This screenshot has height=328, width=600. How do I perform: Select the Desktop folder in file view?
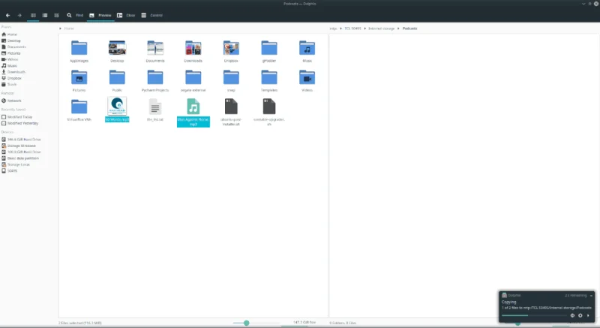[x=117, y=48]
